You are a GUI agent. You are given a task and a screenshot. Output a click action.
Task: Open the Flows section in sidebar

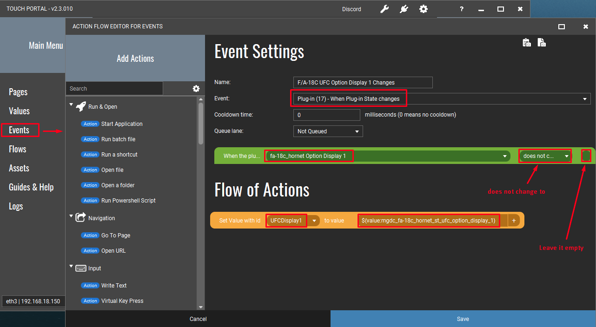point(18,149)
